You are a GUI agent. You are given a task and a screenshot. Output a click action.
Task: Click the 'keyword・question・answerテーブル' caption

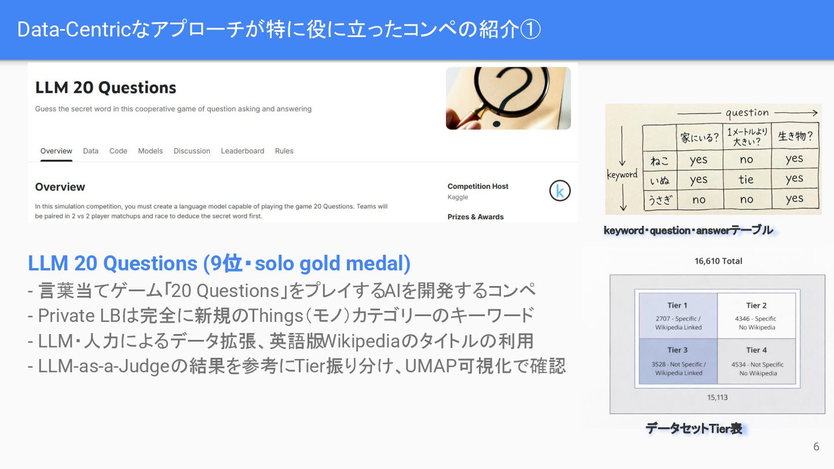coord(688,230)
